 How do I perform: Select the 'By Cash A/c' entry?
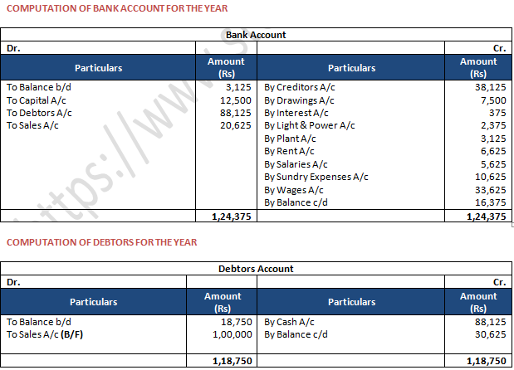click(x=291, y=320)
